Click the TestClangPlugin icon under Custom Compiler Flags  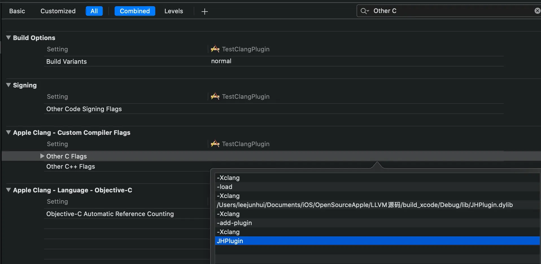coord(215,144)
